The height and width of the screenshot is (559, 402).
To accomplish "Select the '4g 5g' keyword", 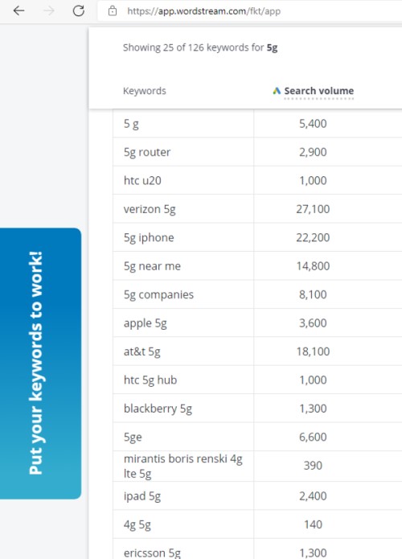I will (137, 524).
